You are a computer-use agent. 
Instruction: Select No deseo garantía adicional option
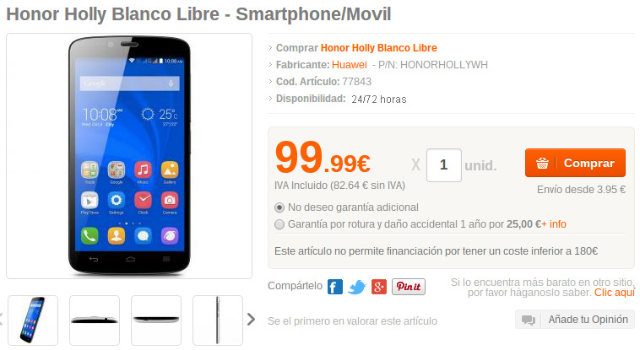(x=279, y=207)
